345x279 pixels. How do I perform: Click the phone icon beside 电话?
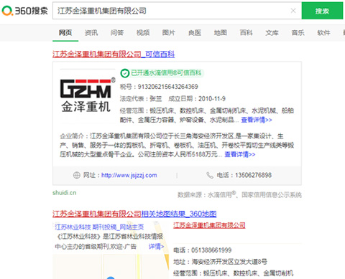click(x=210, y=175)
